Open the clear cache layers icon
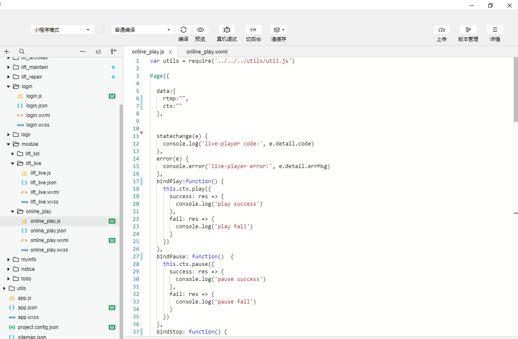The width and height of the screenshot is (518, 339). pyautogui.click(x=278, y=30)
